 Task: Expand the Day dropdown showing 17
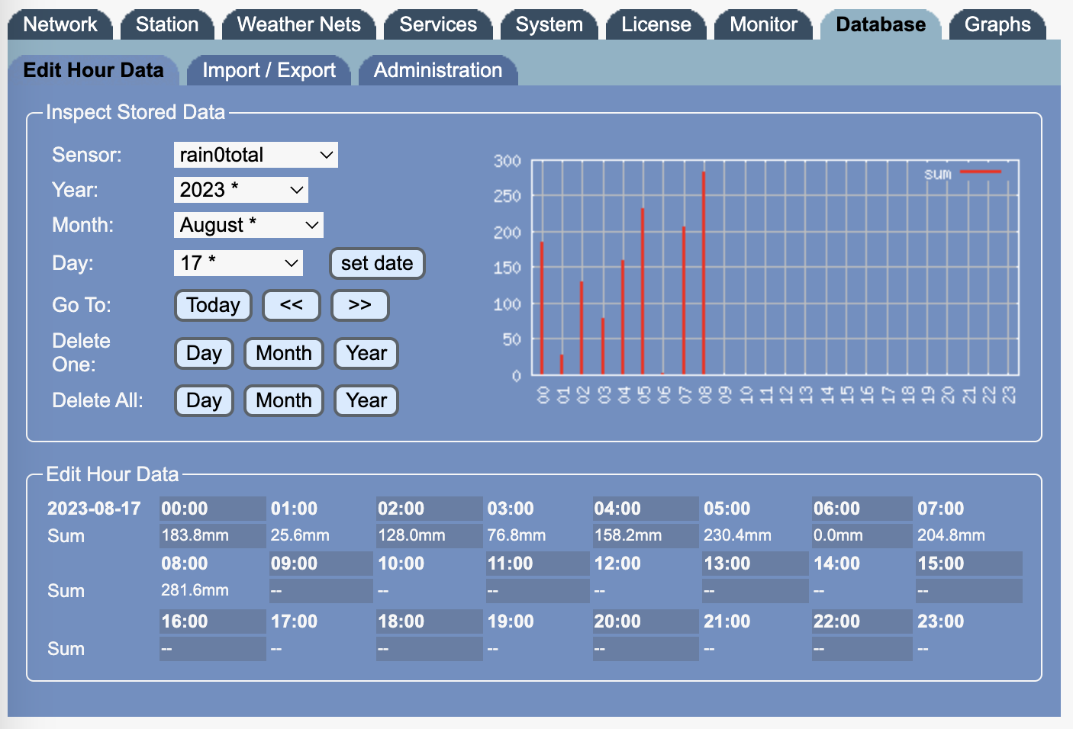point(238,263)
